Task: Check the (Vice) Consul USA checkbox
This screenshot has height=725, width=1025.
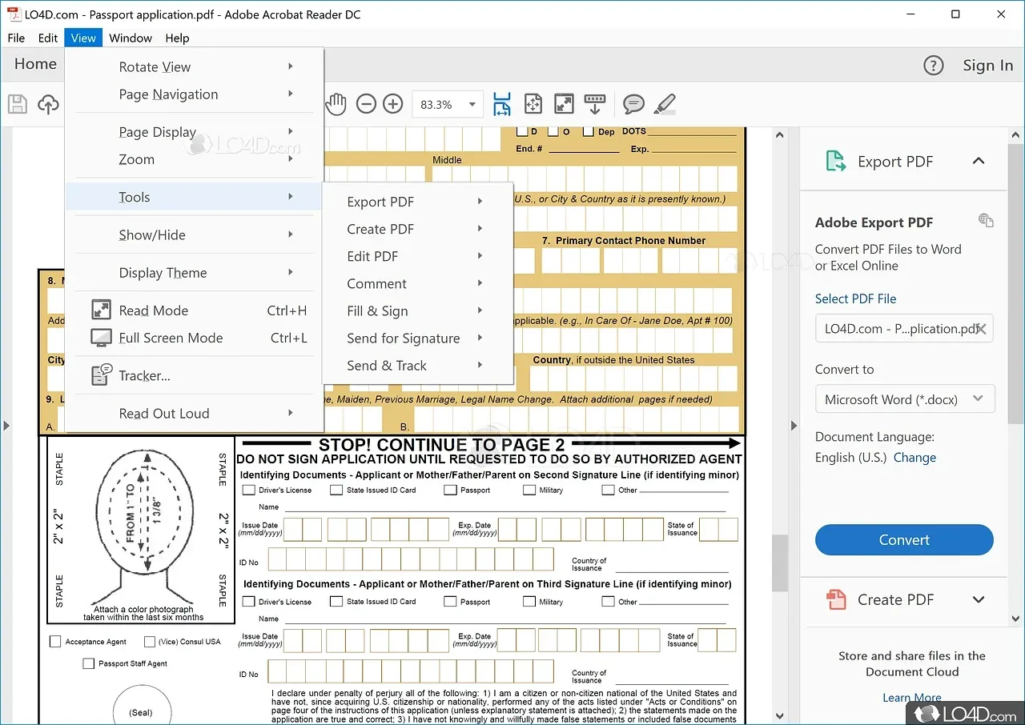Action: coord(149,641)
